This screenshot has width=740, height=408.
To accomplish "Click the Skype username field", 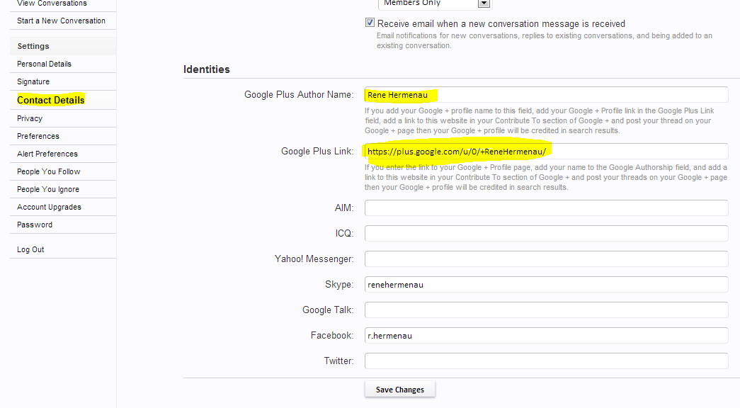I will coord(546,284).
